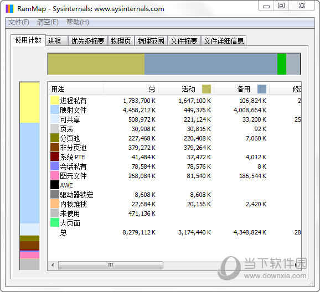Select the 图元文件 row label

pyautogui.click(x=73, y=176)
